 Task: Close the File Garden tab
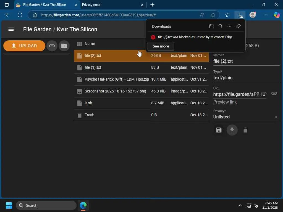point(76,5)
